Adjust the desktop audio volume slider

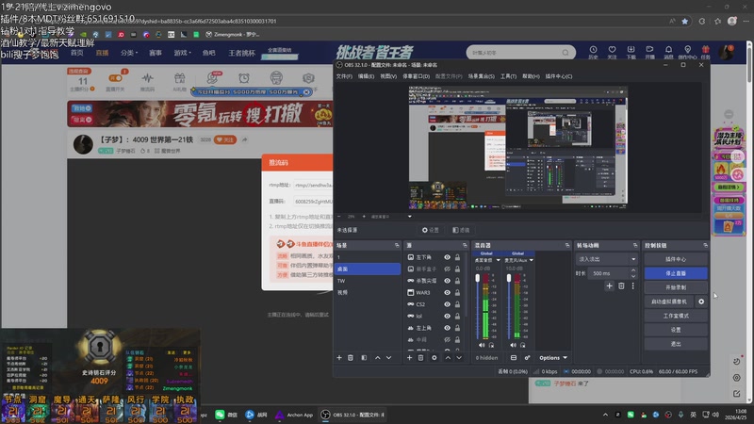pyautogui.click(x=478, y=279)
